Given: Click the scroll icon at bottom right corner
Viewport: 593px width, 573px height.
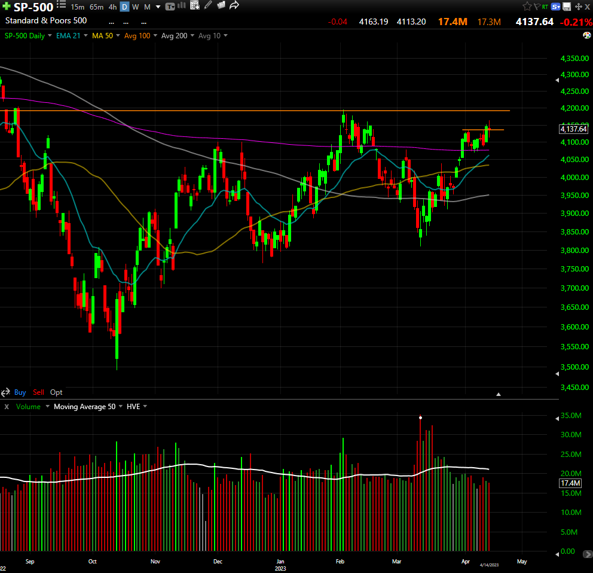Looking at the screenshot, I should click(x=588, y=554).
